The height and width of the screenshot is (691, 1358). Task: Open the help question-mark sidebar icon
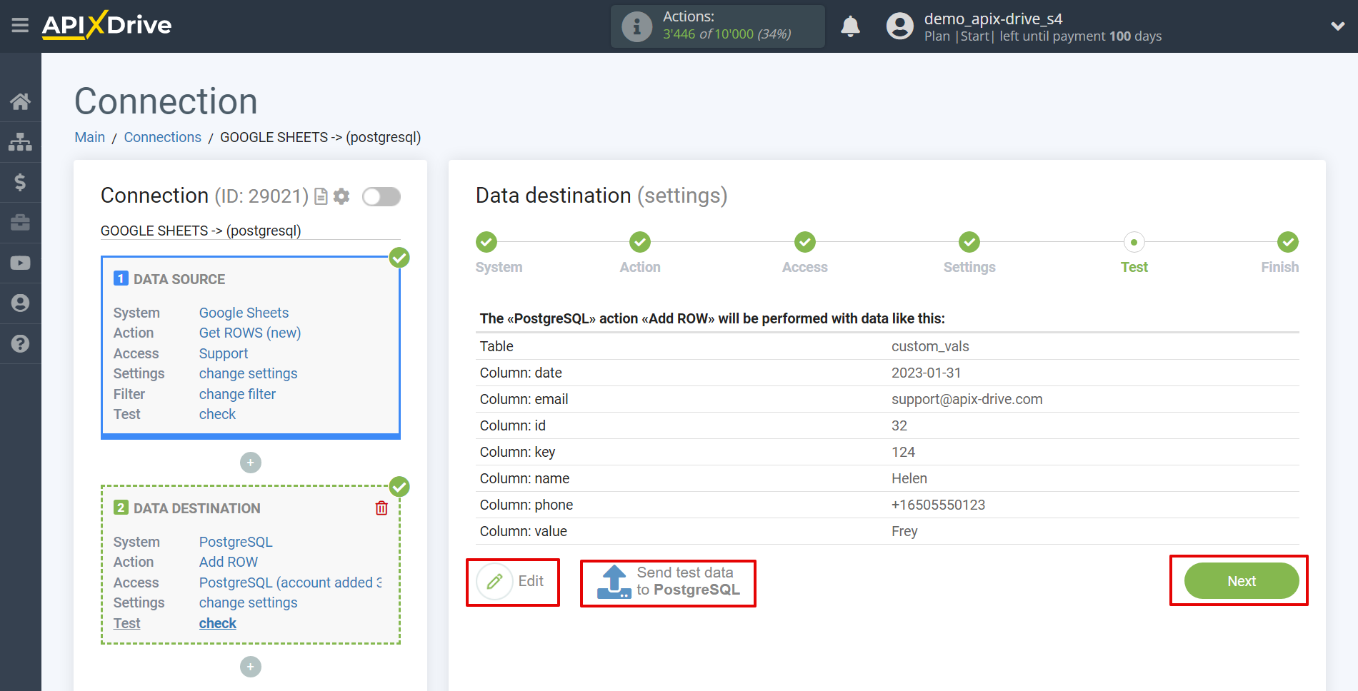tap(20, 344)
